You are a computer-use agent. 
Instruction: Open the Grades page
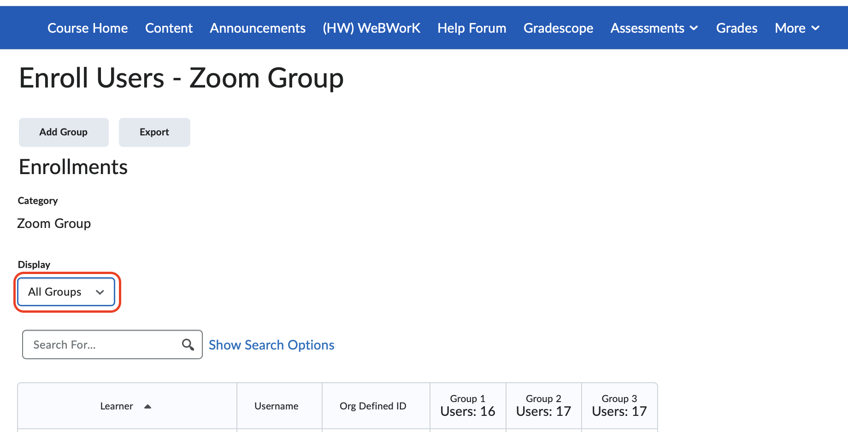click(736, 28)
